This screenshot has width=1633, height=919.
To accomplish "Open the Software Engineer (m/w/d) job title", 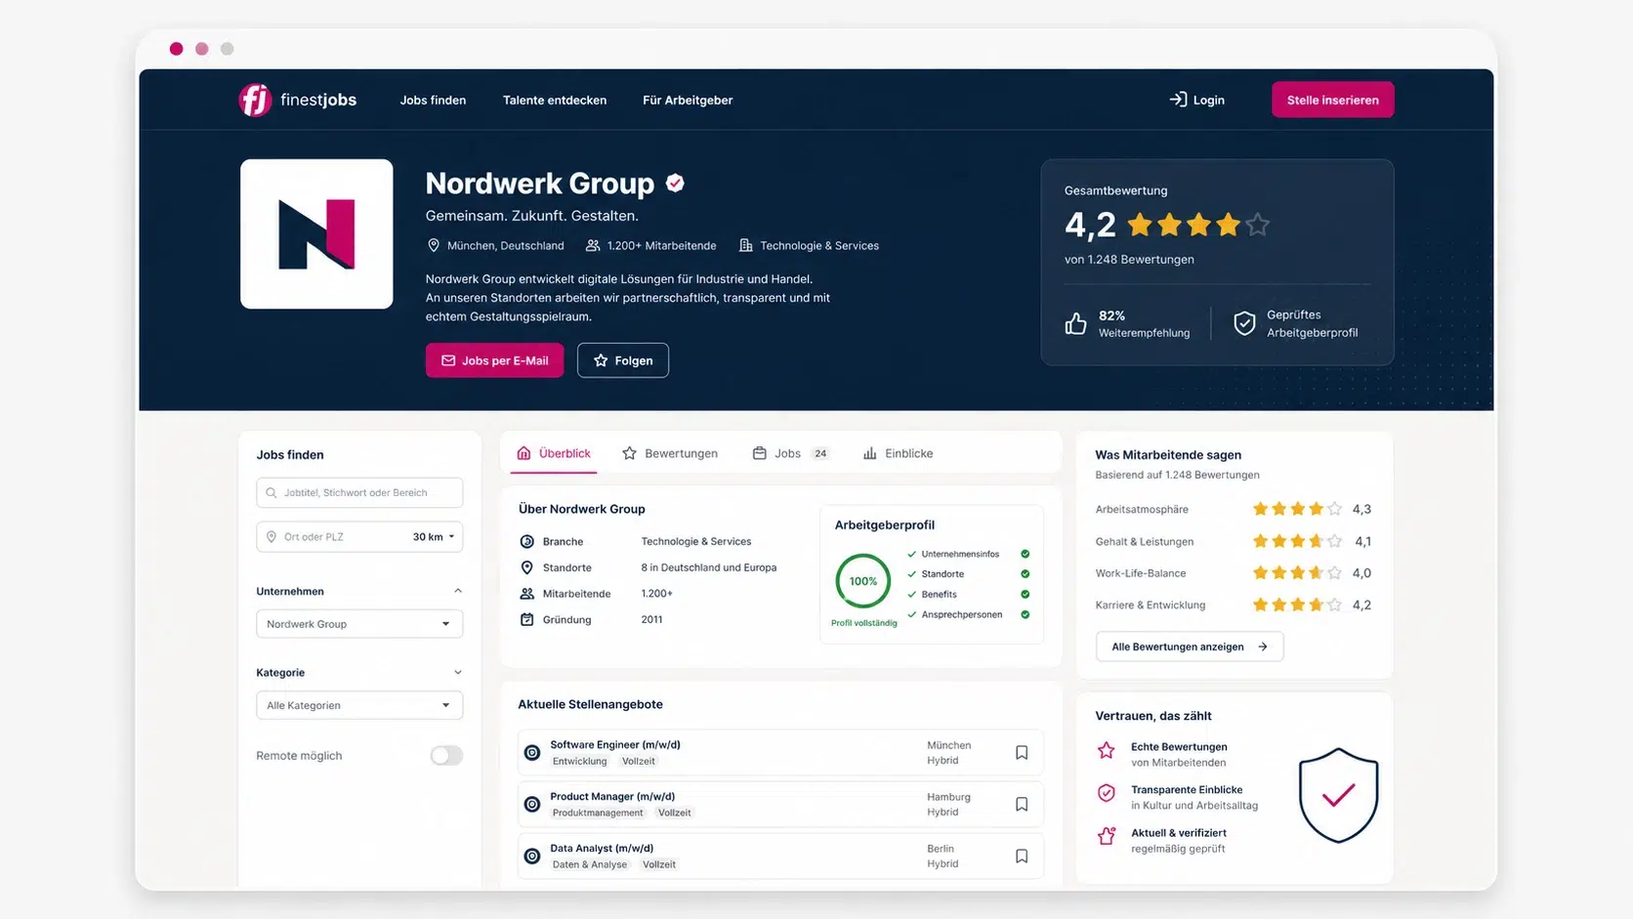I will coord(615,744).
